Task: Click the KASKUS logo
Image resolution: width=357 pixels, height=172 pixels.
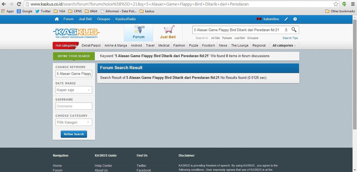Action: coord(76,33)
